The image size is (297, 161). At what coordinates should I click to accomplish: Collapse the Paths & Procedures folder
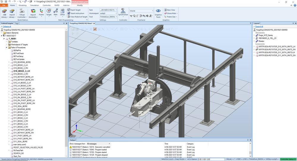(7, 48)
